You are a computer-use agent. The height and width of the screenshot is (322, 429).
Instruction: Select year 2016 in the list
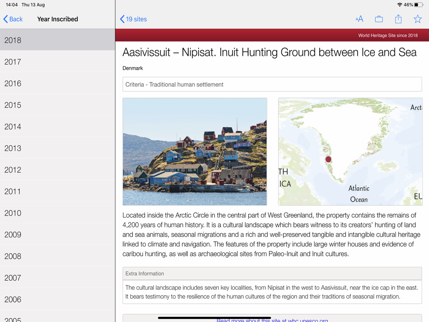coord(57,83)
